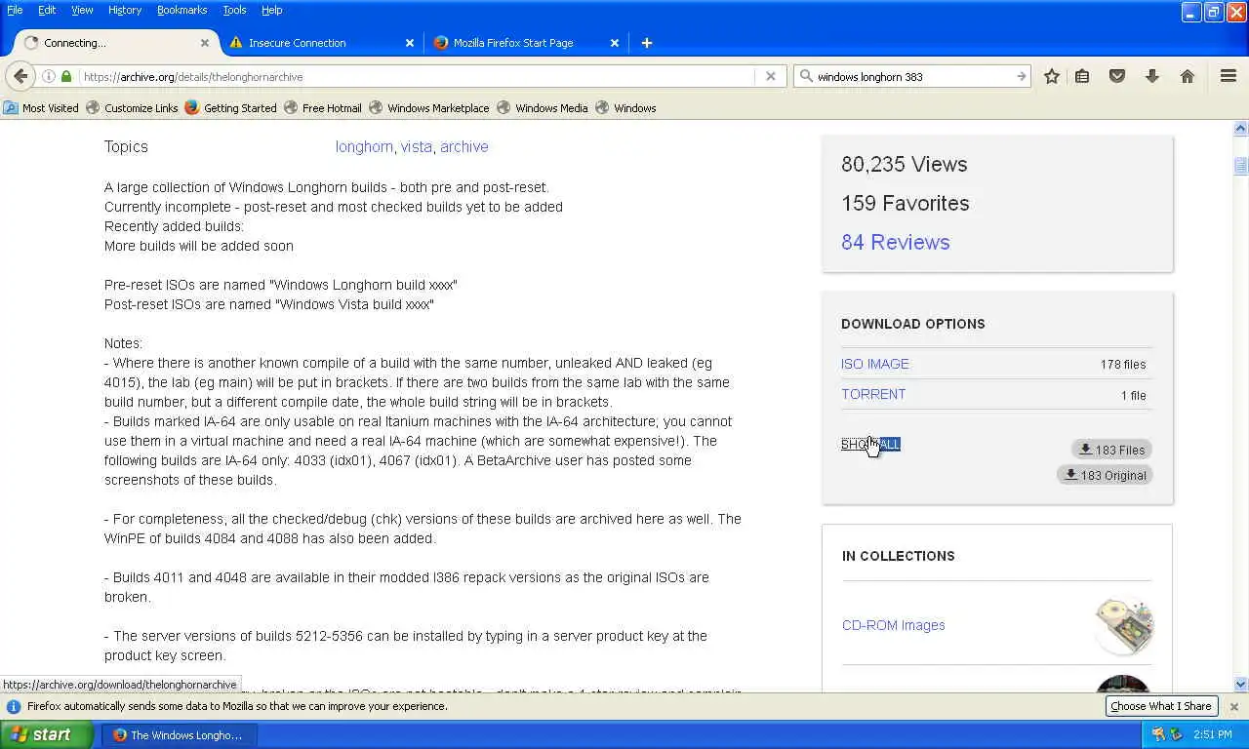Close the Insecure Connection tab
This screenshot has width=1249, height=749.
pos(410,43)
